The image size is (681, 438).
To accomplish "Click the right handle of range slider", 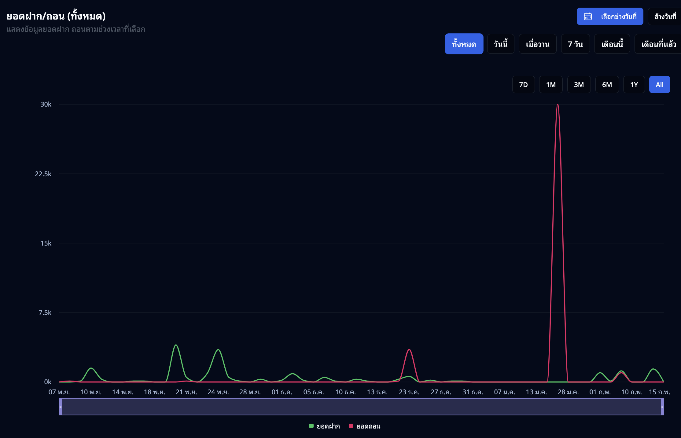I will point(662,407).
